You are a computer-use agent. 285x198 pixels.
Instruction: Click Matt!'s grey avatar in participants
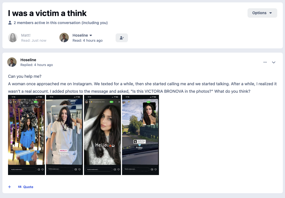click(13, 38)
